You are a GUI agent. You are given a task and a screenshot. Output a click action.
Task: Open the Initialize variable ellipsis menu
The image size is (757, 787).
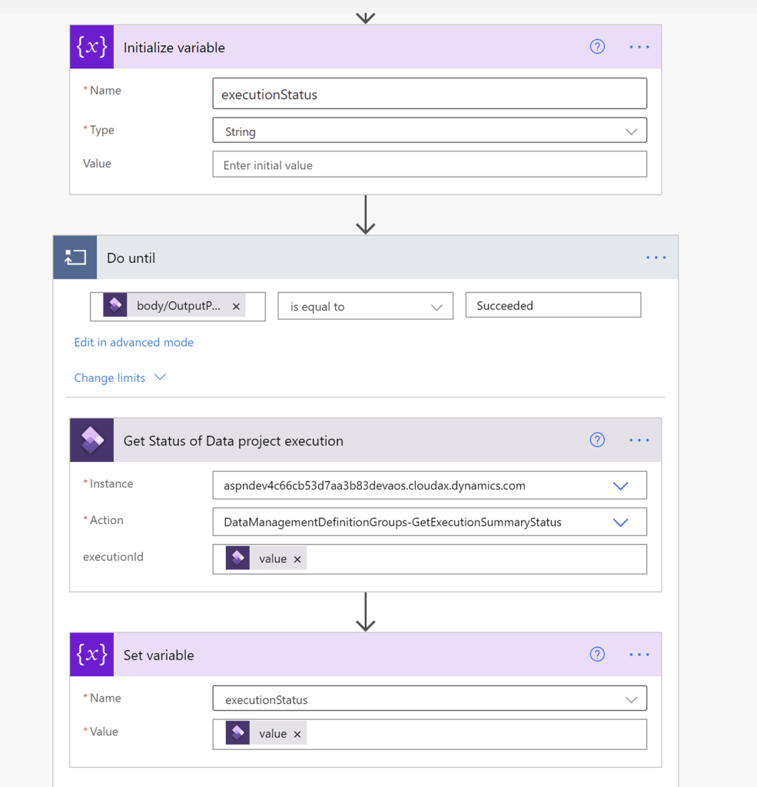pos(639,47)
